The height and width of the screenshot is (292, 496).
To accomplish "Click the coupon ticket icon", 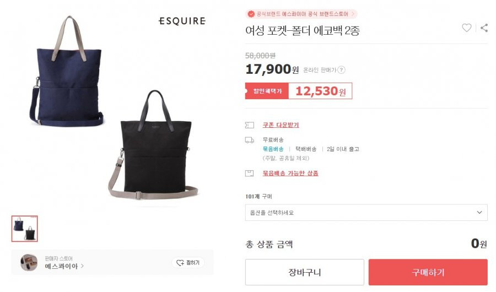I will click(250, 125).
